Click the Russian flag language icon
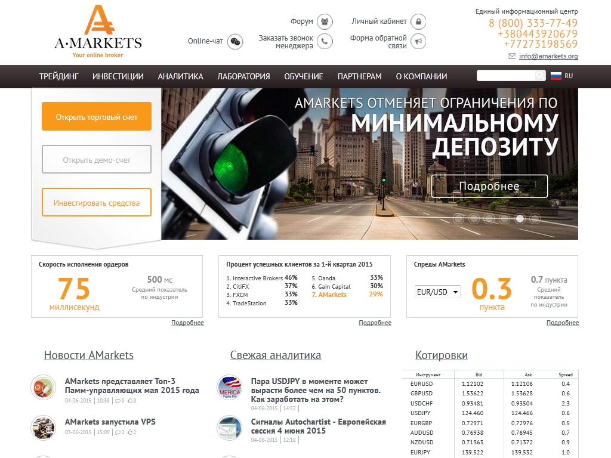This screenshot has width=611, height=458. click(556, 76)
